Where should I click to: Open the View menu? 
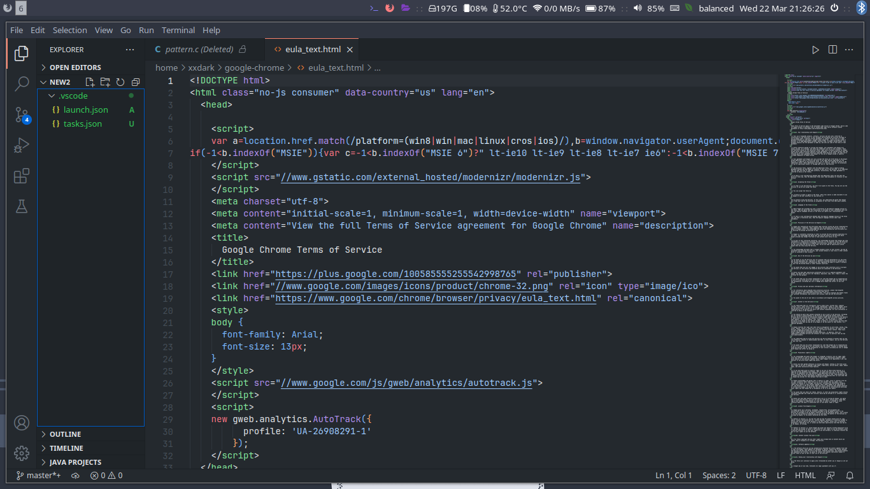(104, 30)
